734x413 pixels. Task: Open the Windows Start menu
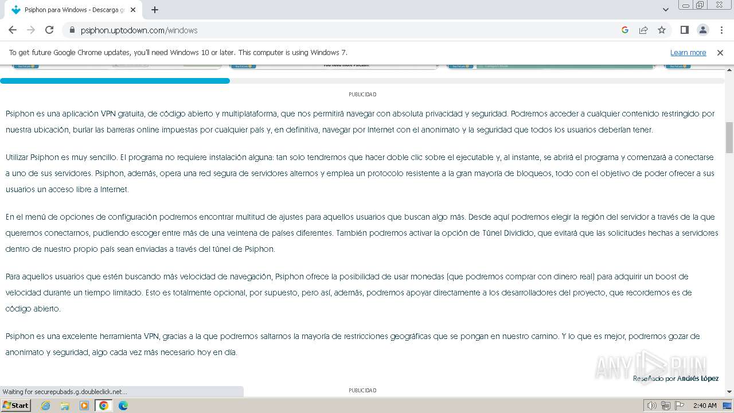click(15, 405)
